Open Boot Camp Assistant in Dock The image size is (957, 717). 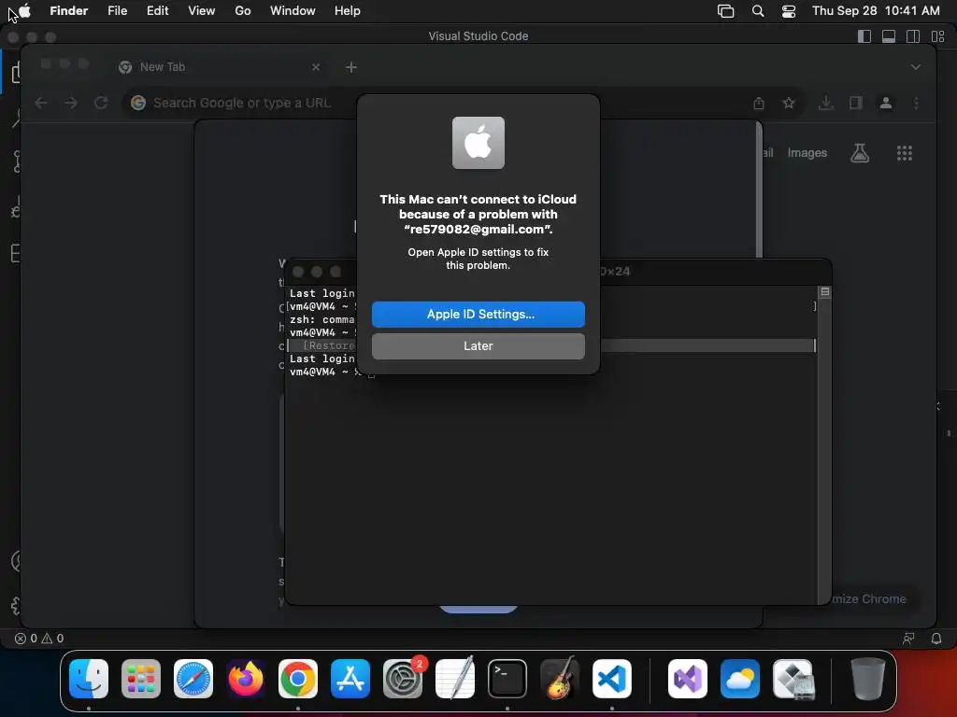click(793, 679)
